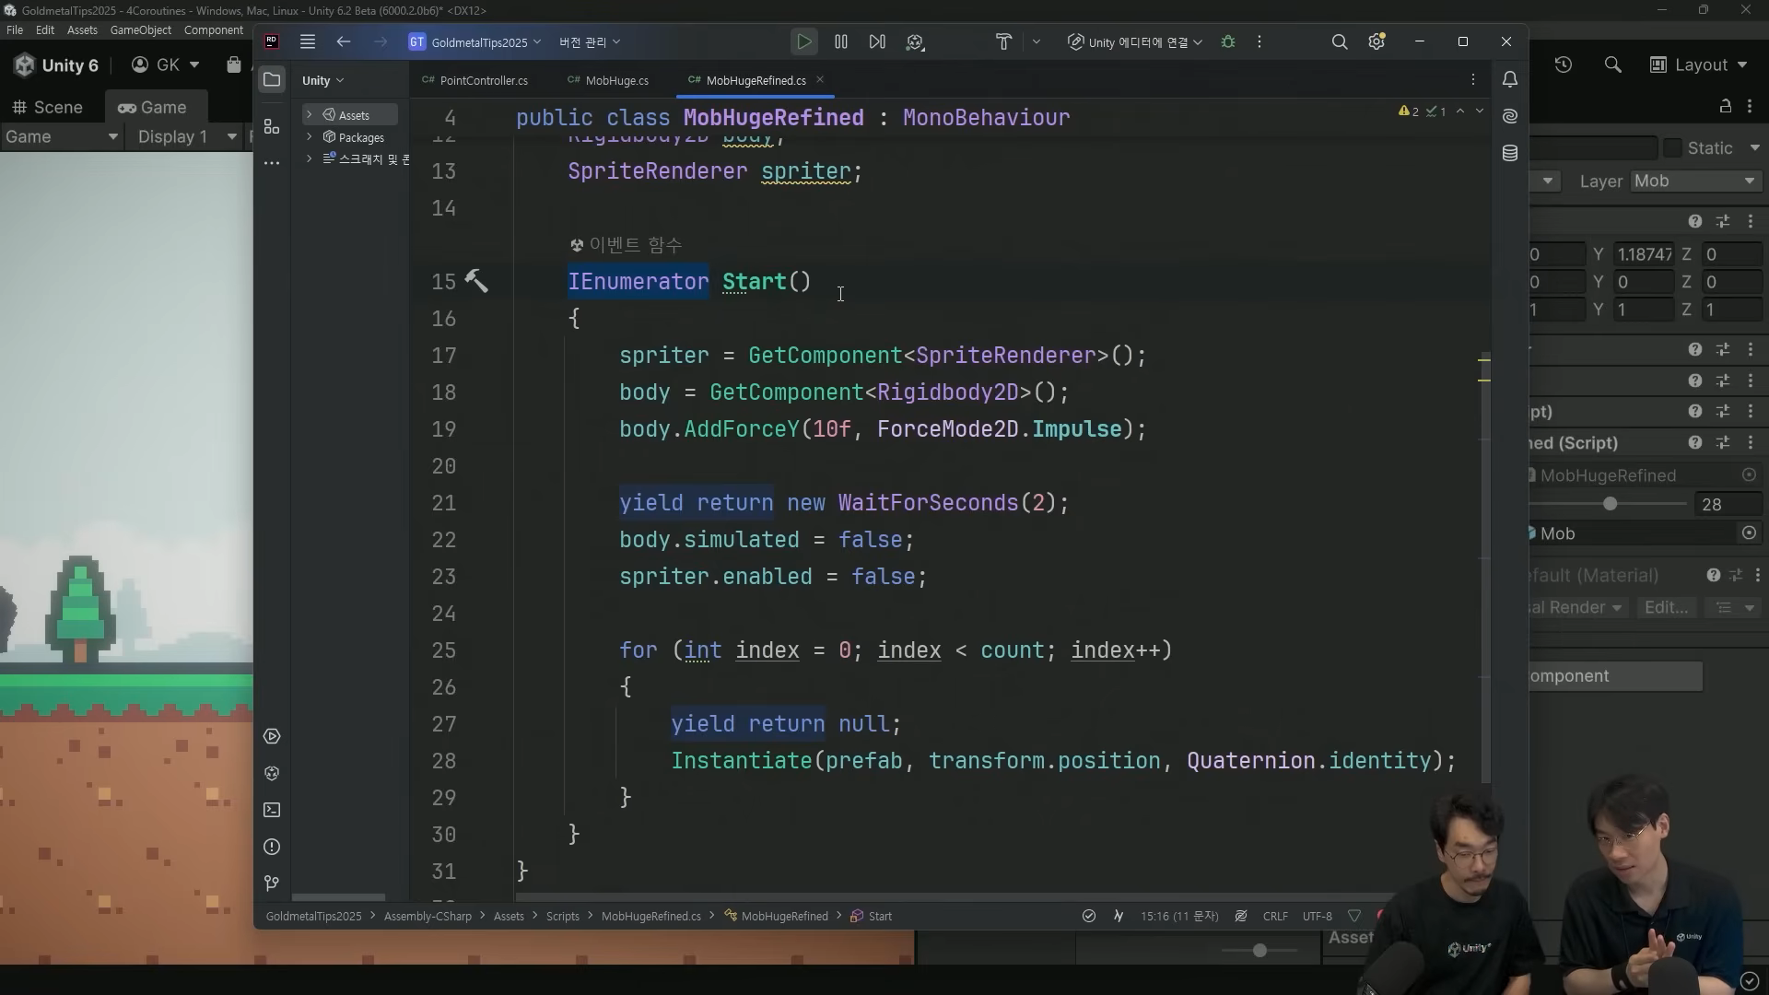
Task: Click the debug bug icon
Action: pyautogui.click(x=1228, y=42)
